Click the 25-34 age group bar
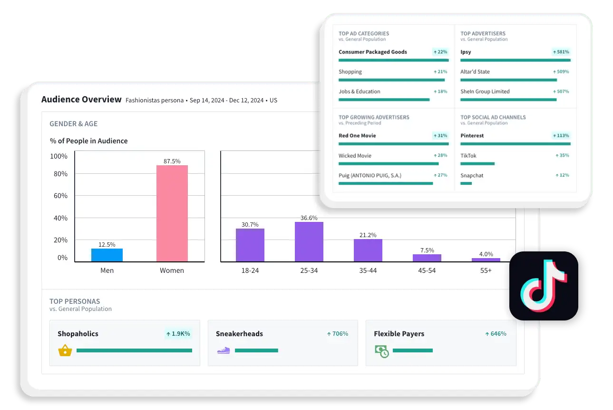This screenshot has width=613, height=410. pos(309,242)
